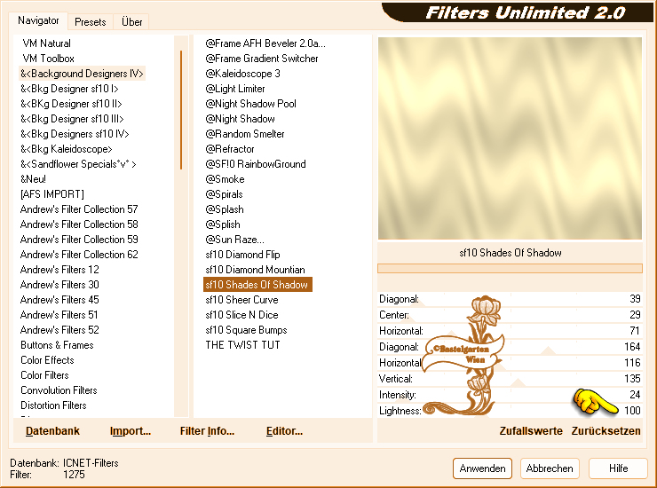Select &<Bkg Designer sf10 III> category

click(72, 119)
